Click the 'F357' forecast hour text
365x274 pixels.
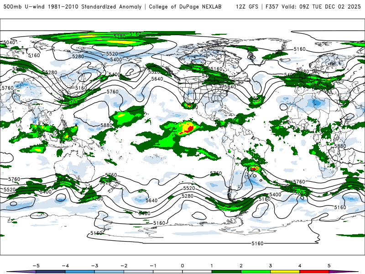tap(272, 7)
